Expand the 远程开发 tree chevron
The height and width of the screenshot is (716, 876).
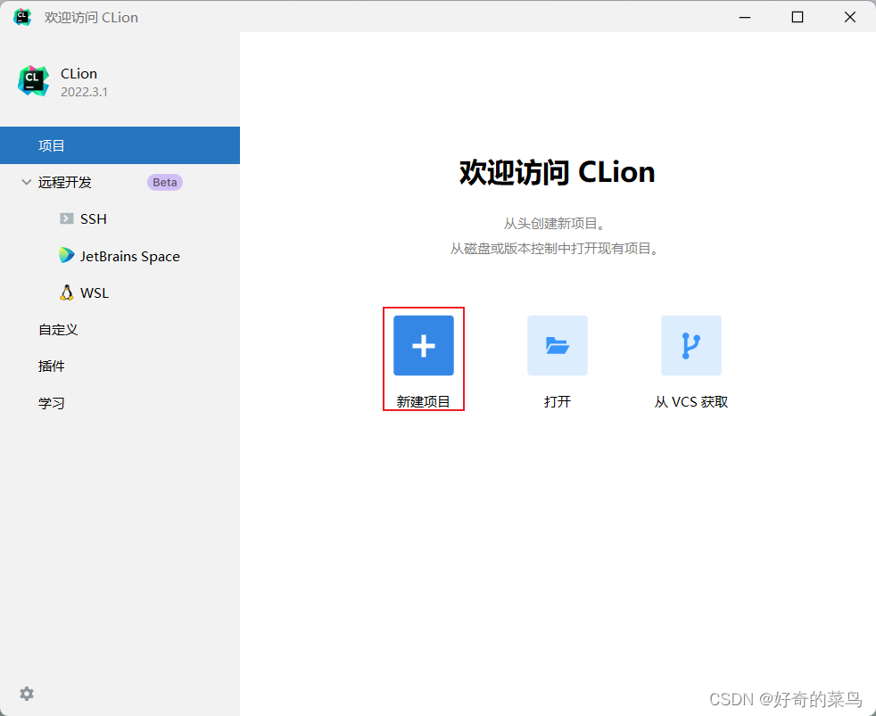pyautogui.click(x=25, y=182)
